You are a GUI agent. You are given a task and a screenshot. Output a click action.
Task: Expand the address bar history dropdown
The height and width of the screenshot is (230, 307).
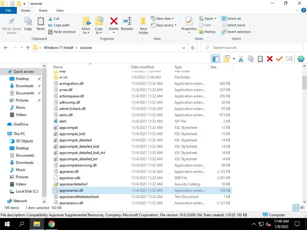pyautogui.click(x=183, y=48)
